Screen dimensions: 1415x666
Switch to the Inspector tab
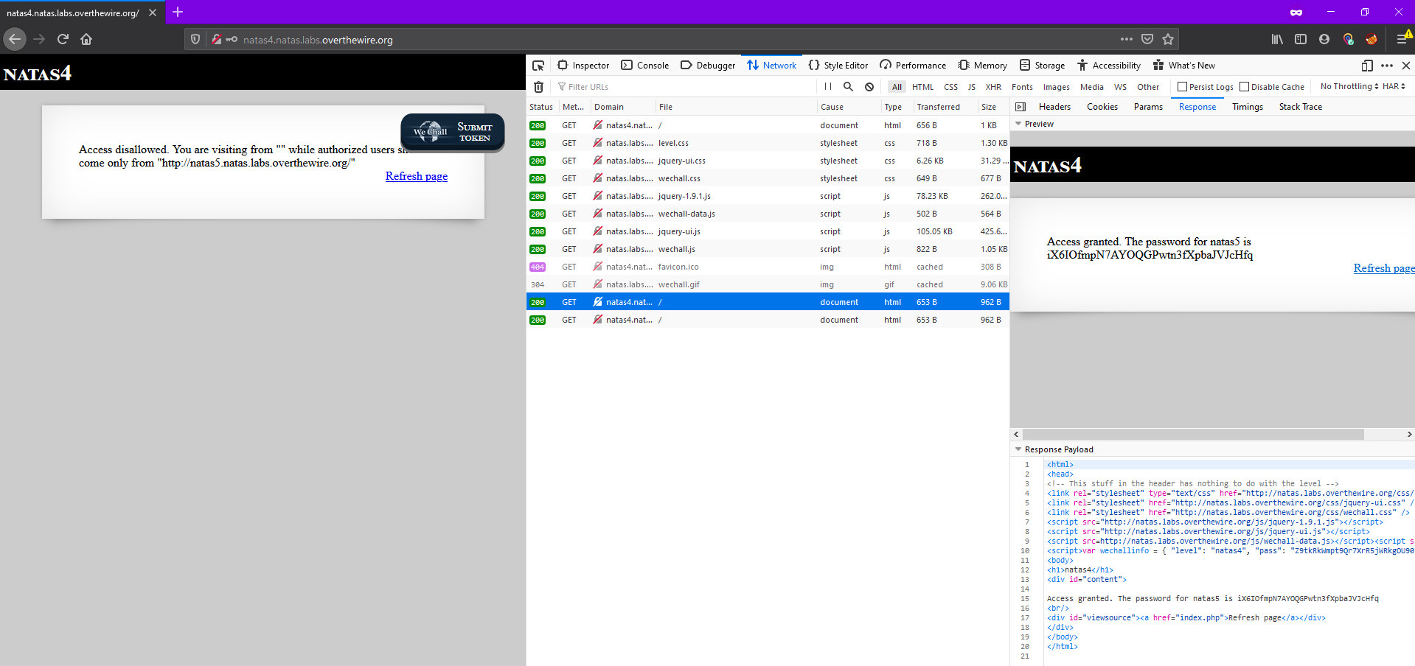click(583, 66)
